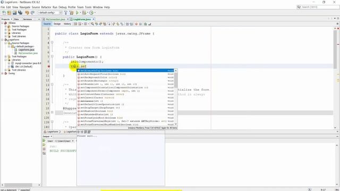Image resolution: width=340 pixels, height=191 pixels.
Task: Click the New File toolbar icon
Action: pos(4,13)
